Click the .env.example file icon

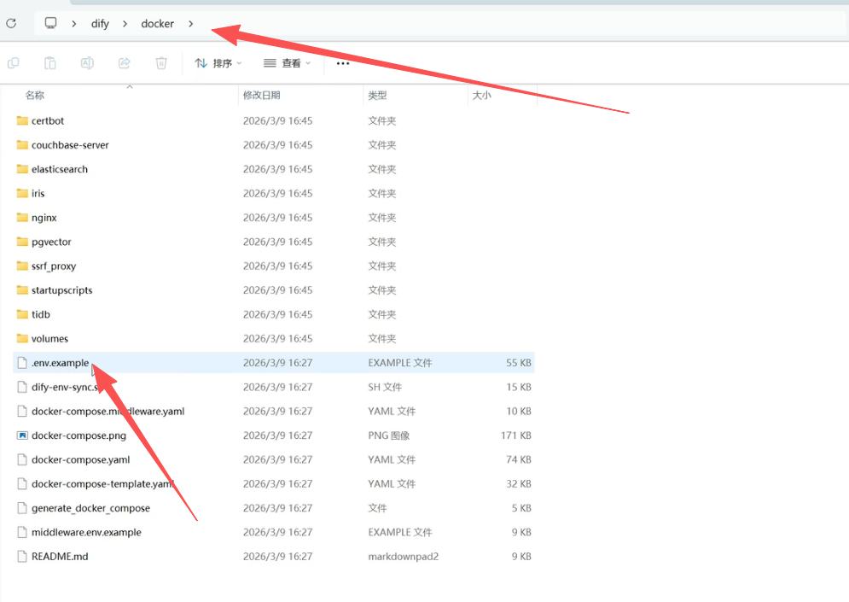22,363
